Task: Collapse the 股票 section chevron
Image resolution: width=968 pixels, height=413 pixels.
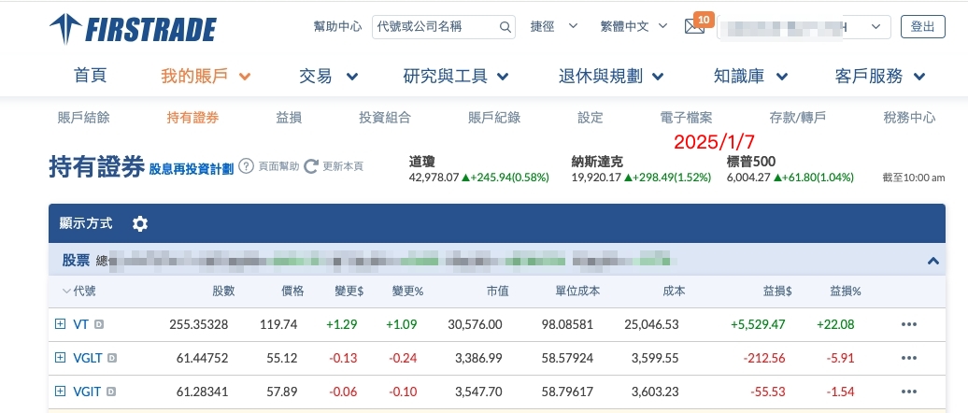Action: coord(932,261)
